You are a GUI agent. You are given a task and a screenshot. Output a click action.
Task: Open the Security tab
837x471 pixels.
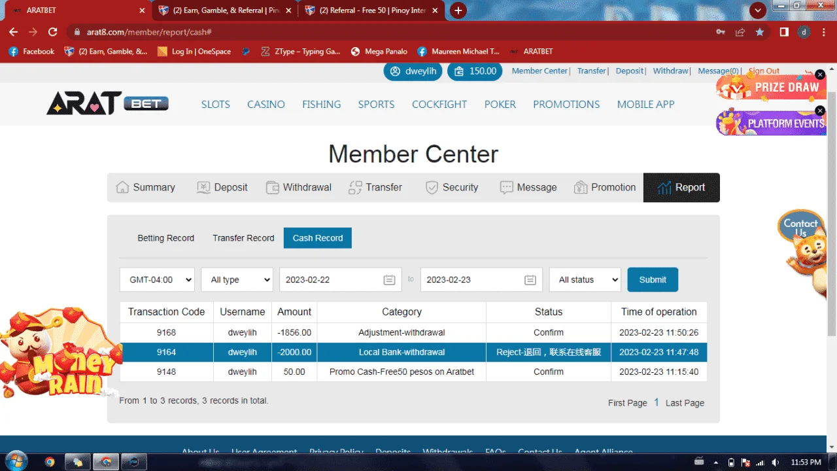[452, 187]
